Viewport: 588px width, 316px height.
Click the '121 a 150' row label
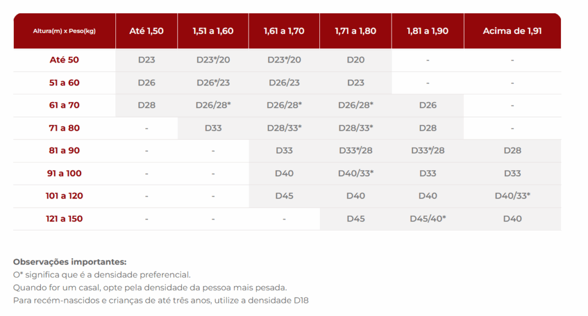tap(64, 219)
